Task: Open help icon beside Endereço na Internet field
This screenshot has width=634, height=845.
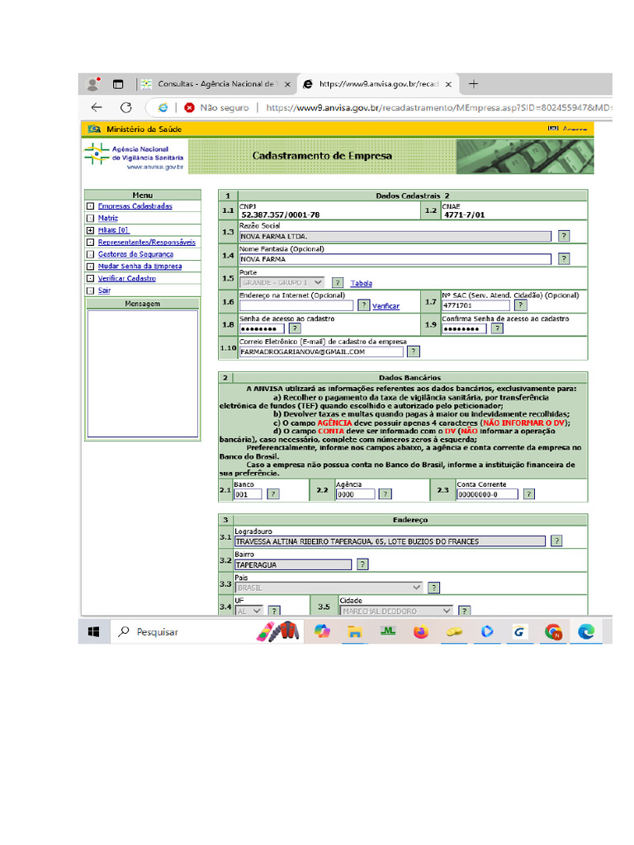Action: pos(364,305)
